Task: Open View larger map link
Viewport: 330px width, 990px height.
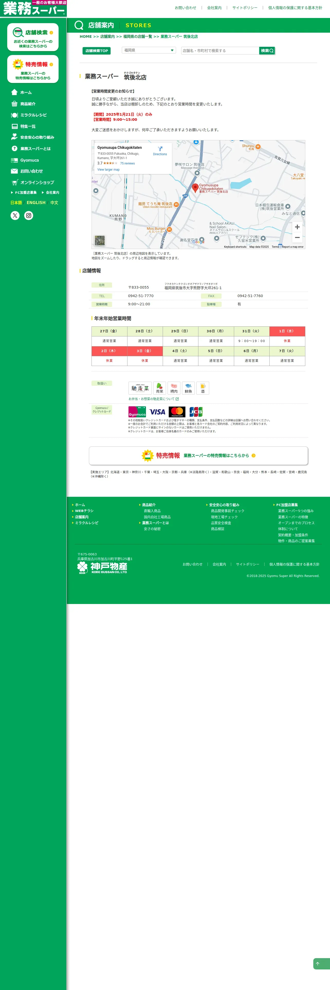Action: (108, 169)
